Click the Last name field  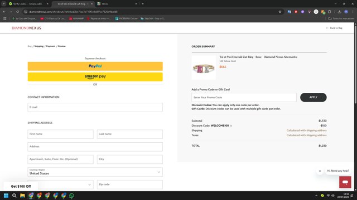coord(130,134)
